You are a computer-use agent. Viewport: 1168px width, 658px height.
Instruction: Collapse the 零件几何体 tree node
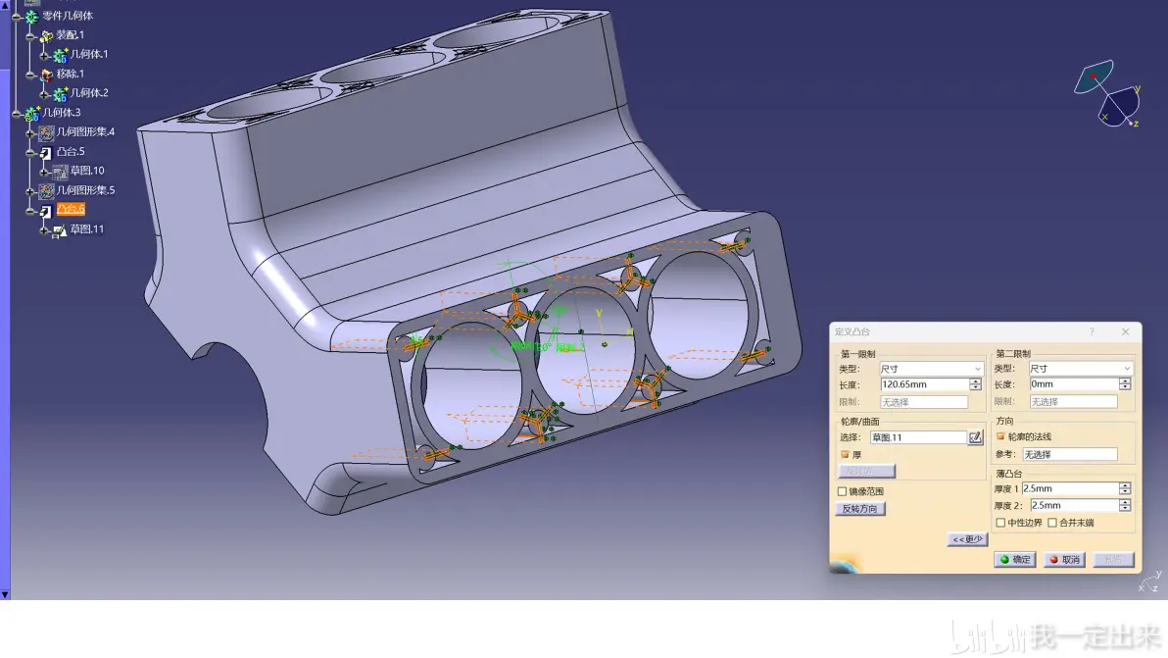pos(17,16)
